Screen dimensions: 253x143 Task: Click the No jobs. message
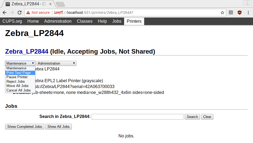point(126,136)
